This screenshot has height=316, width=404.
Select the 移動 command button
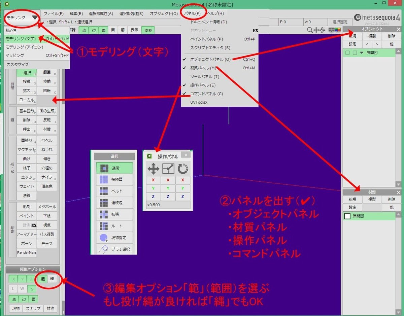[x=47, y=82]
